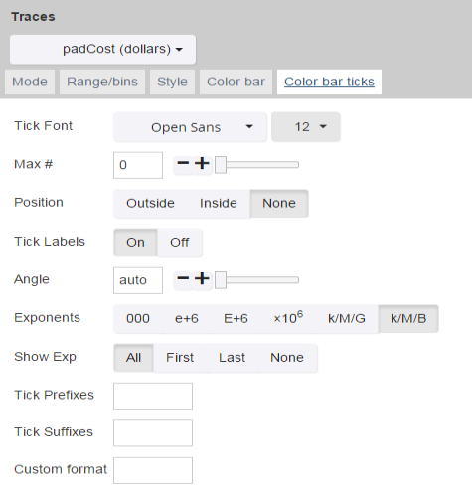Viewport: 472px width, 497px height.
Task: Click the Angle slider handle
Action: click(221, 280)
